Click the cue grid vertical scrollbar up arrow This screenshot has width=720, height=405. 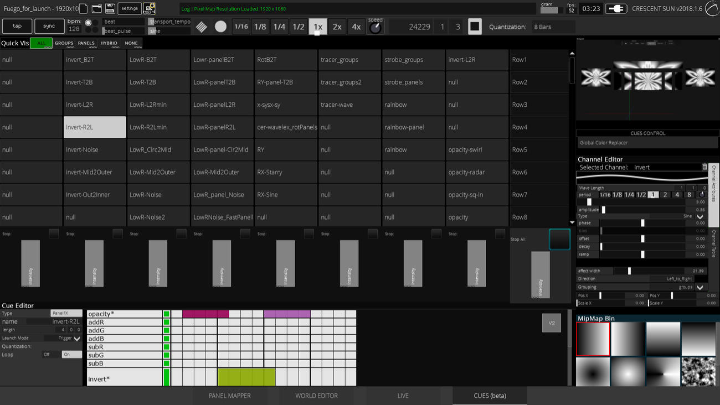572,54
